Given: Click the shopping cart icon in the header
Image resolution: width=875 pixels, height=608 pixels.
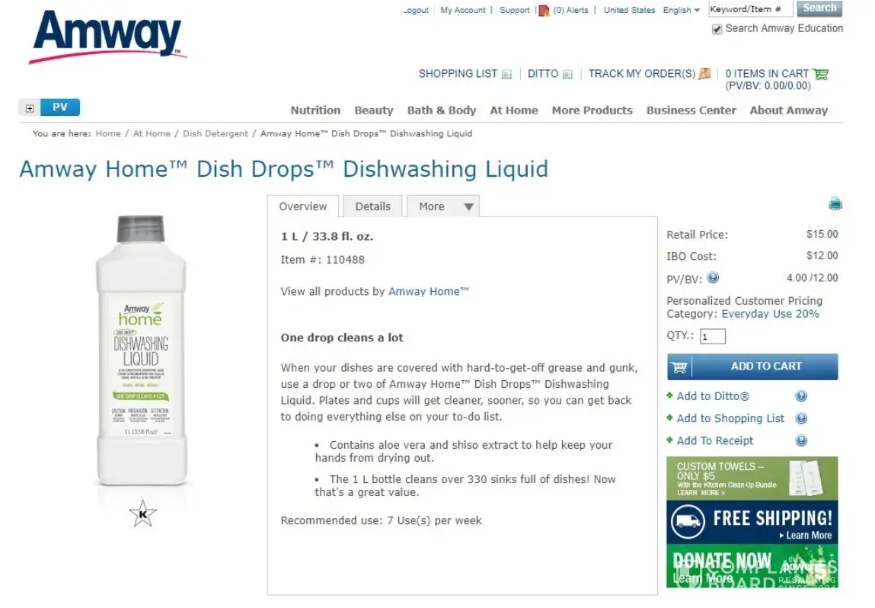Looking at the screenshot, I should 820,74.
